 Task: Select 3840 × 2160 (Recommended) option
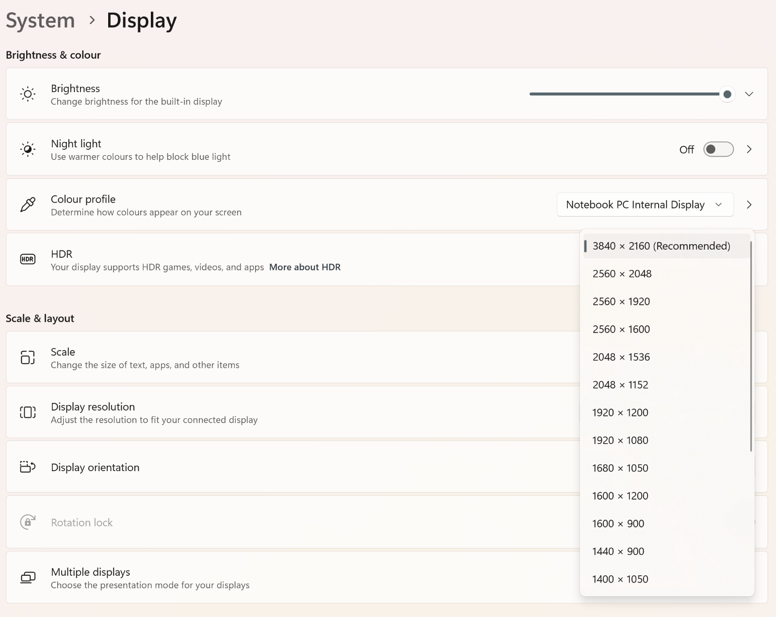click(x=661, y=246)
